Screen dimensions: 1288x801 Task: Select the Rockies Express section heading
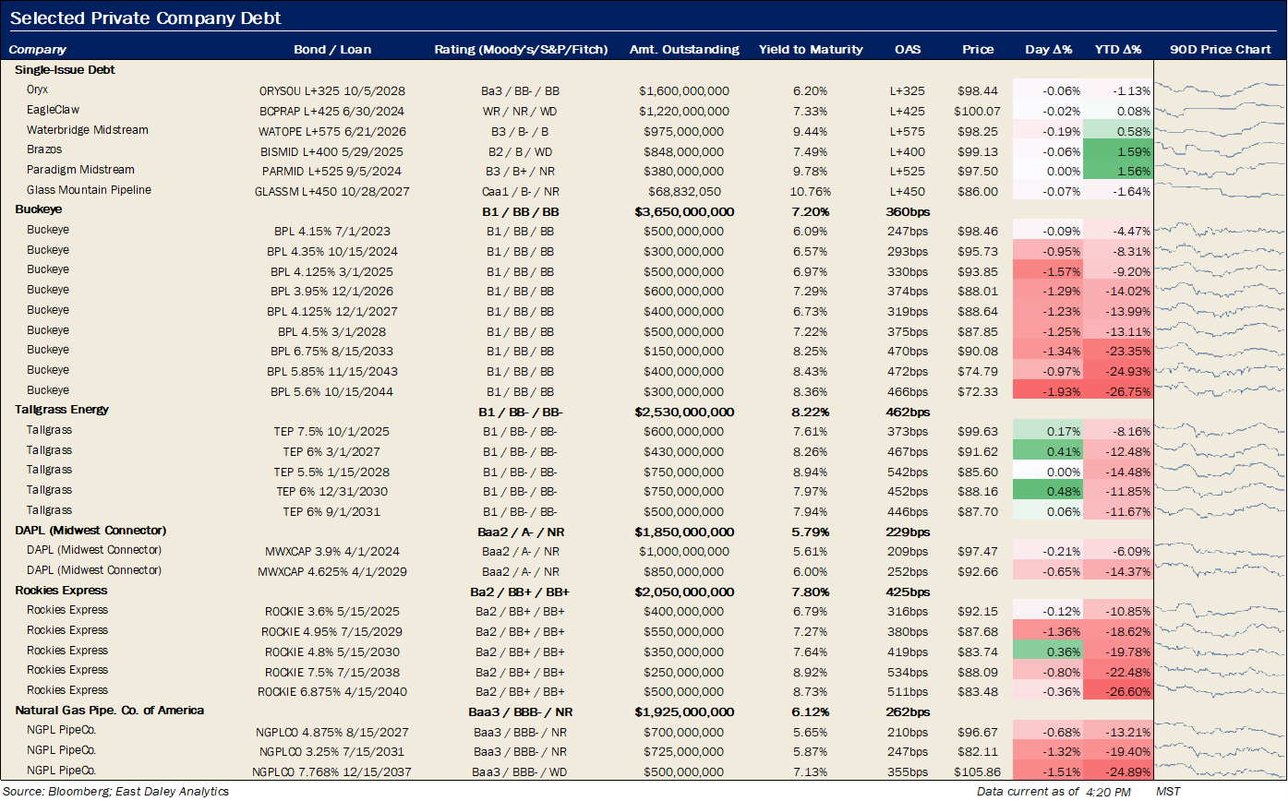(61, 591)
